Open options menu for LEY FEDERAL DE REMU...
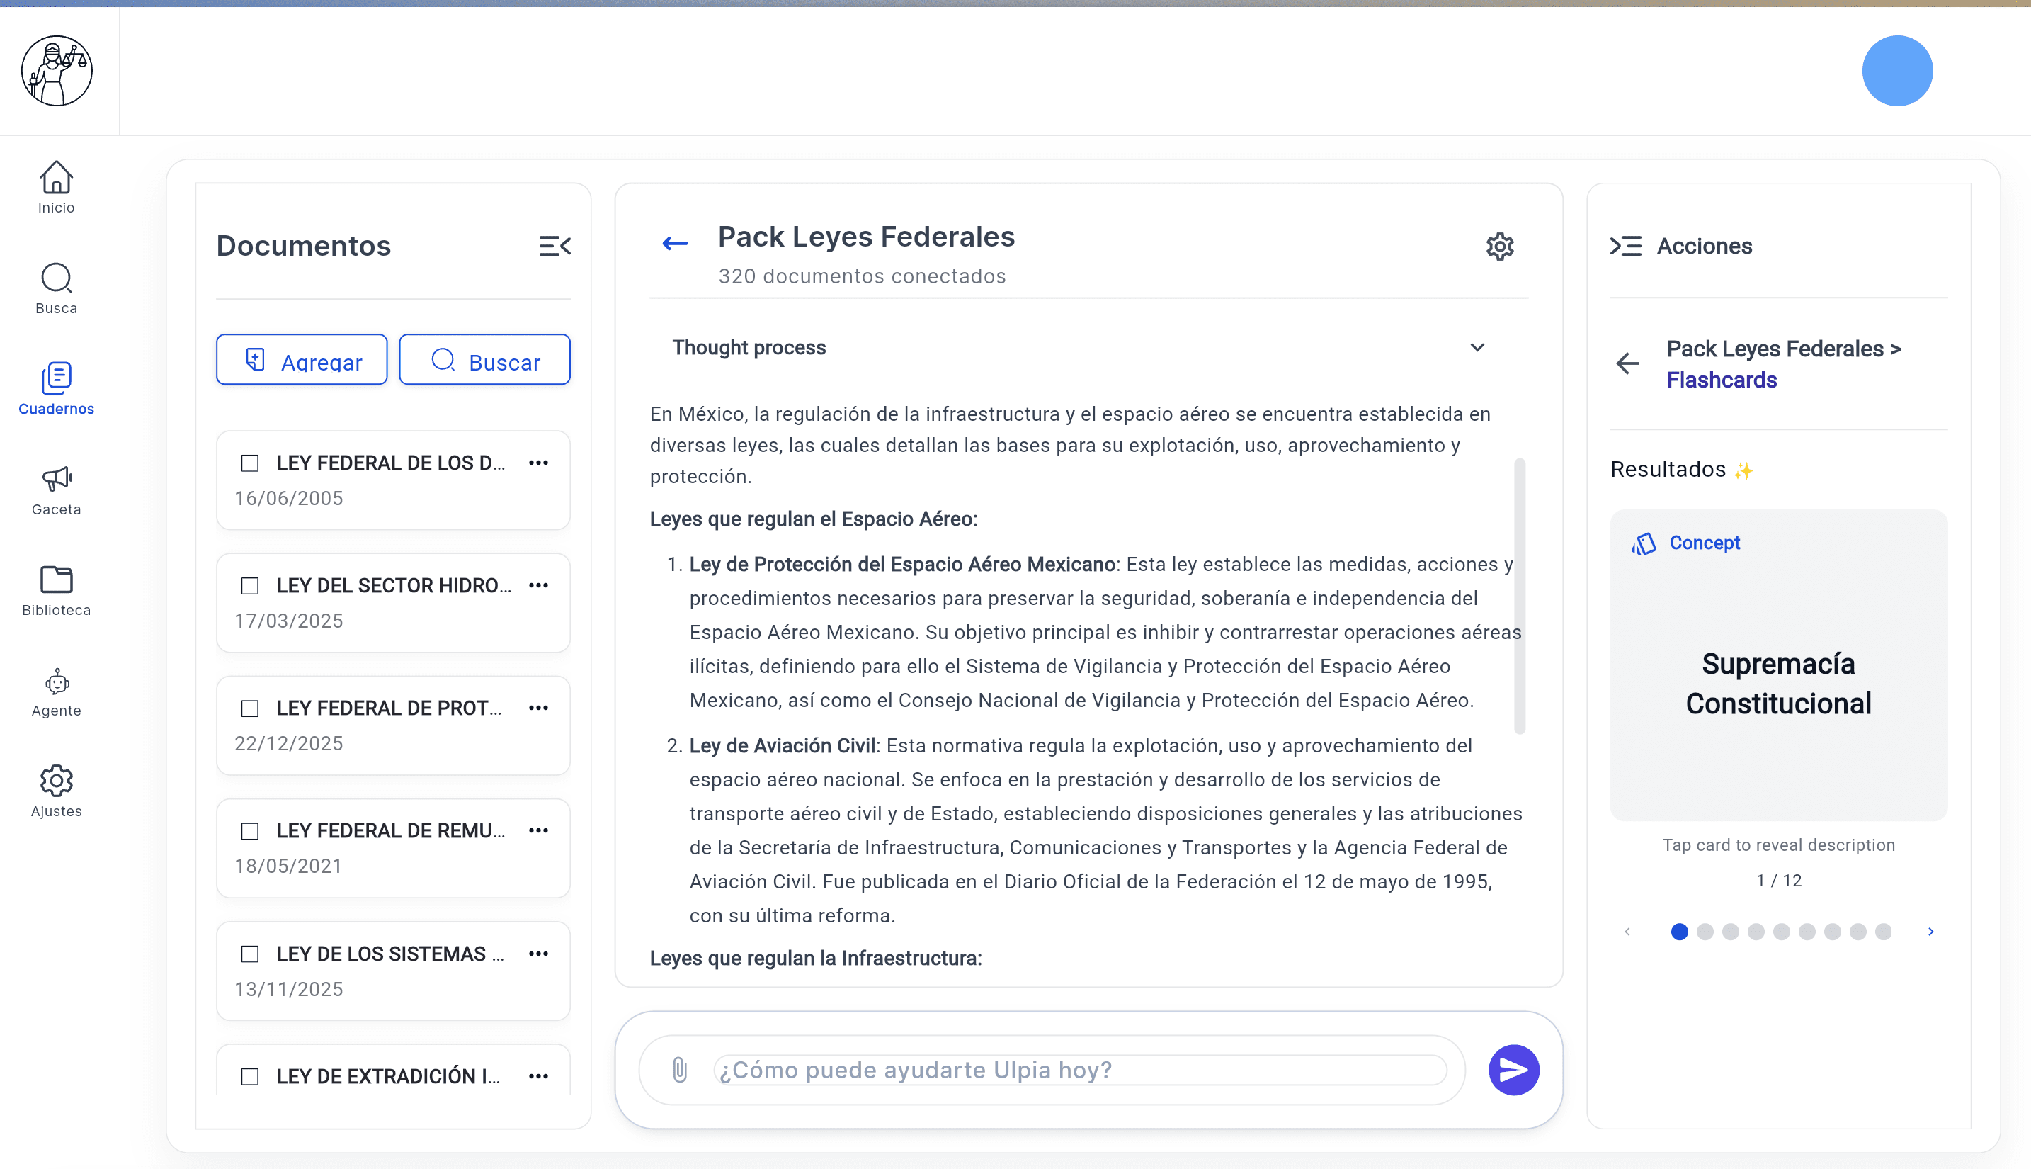 tap(538, 831)
